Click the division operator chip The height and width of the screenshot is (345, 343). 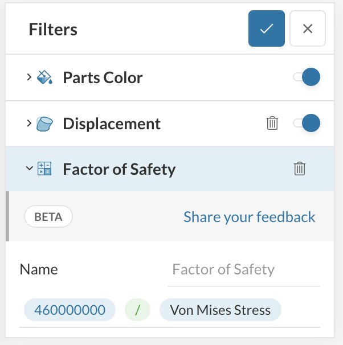click(137, 310)
